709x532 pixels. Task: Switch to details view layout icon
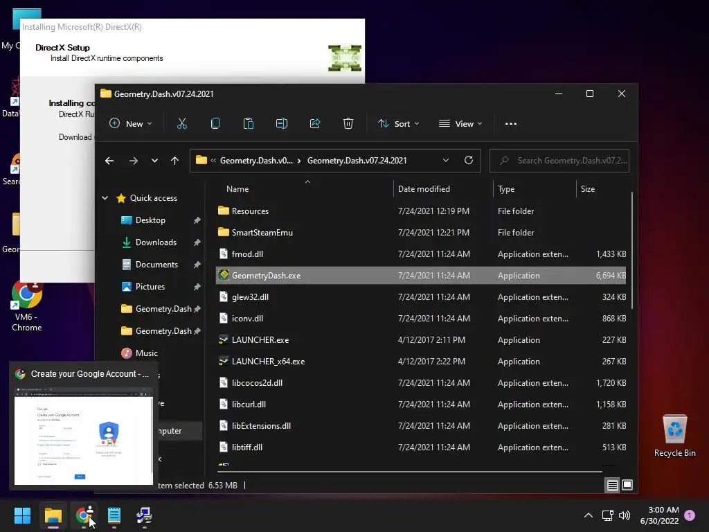[612, 485]
